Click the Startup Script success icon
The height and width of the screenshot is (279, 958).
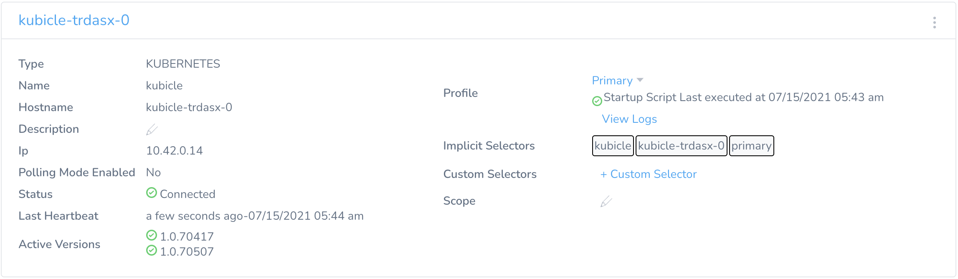click(x=597, y=101)
